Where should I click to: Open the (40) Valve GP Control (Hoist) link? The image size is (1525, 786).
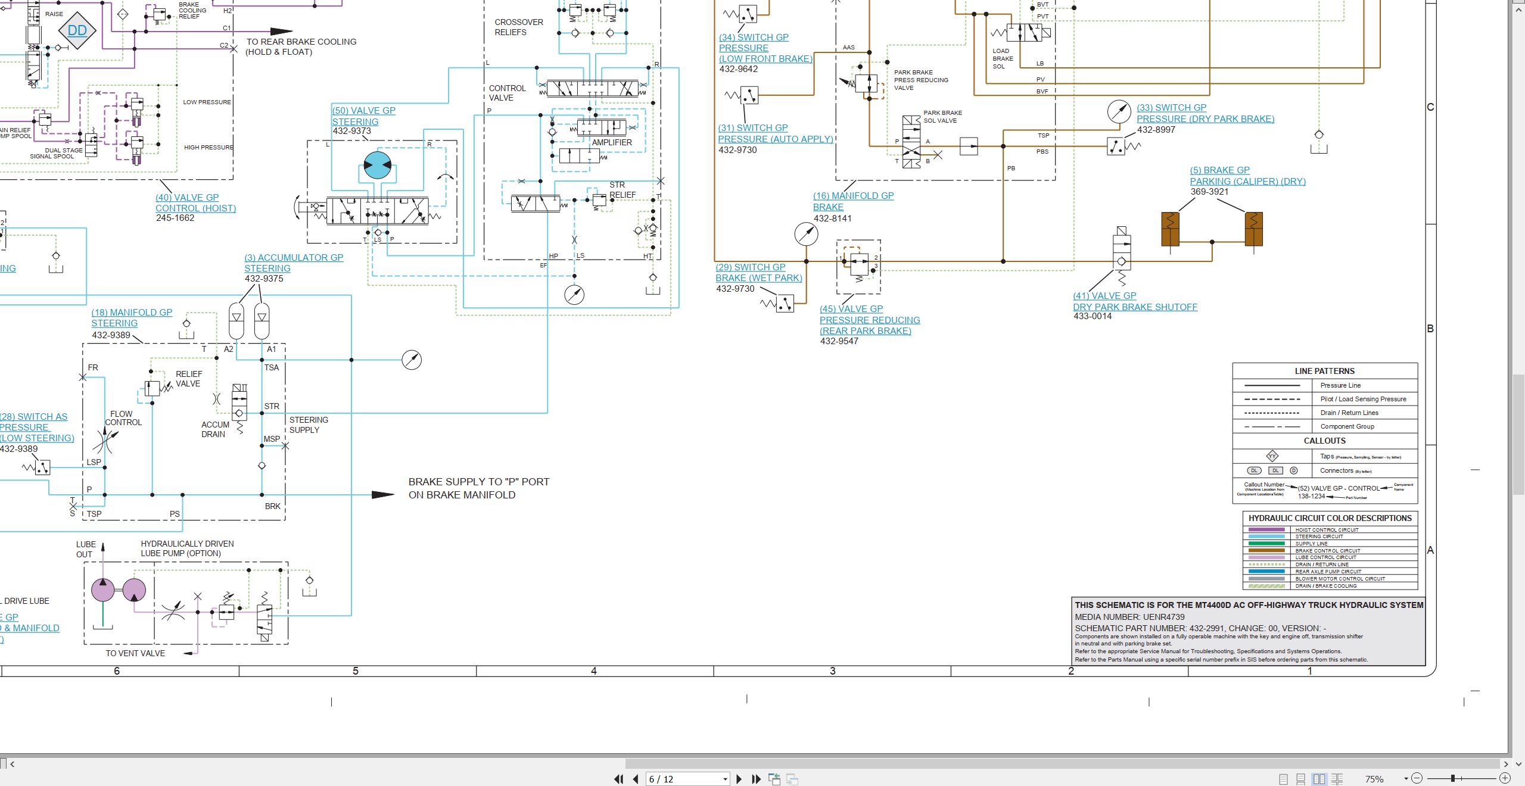pyautogui.click(x=195, y=203)
